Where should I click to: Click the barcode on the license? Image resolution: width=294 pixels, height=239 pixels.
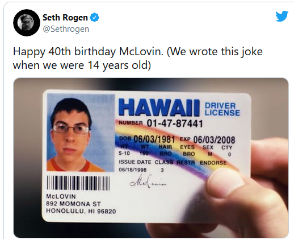(78, 183)
